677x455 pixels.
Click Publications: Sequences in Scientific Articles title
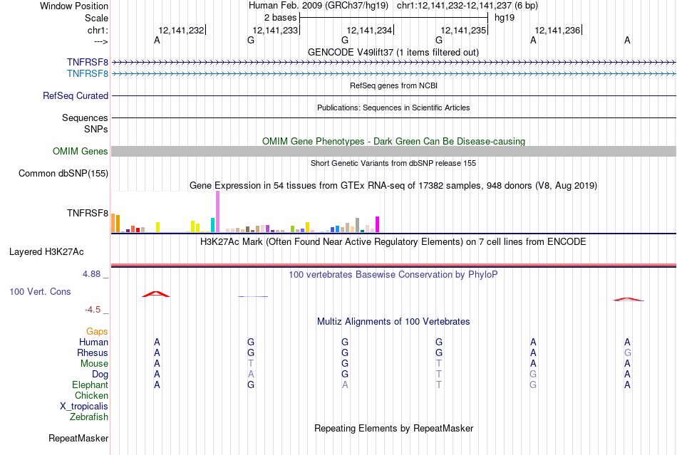pyautogui.click(x=393, y=108)
